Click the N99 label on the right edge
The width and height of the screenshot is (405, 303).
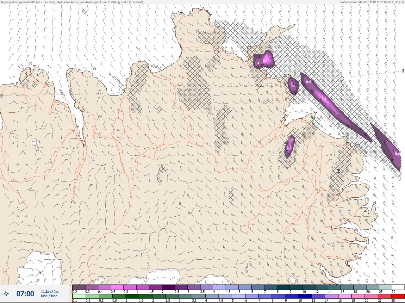(x=403, y=71)
